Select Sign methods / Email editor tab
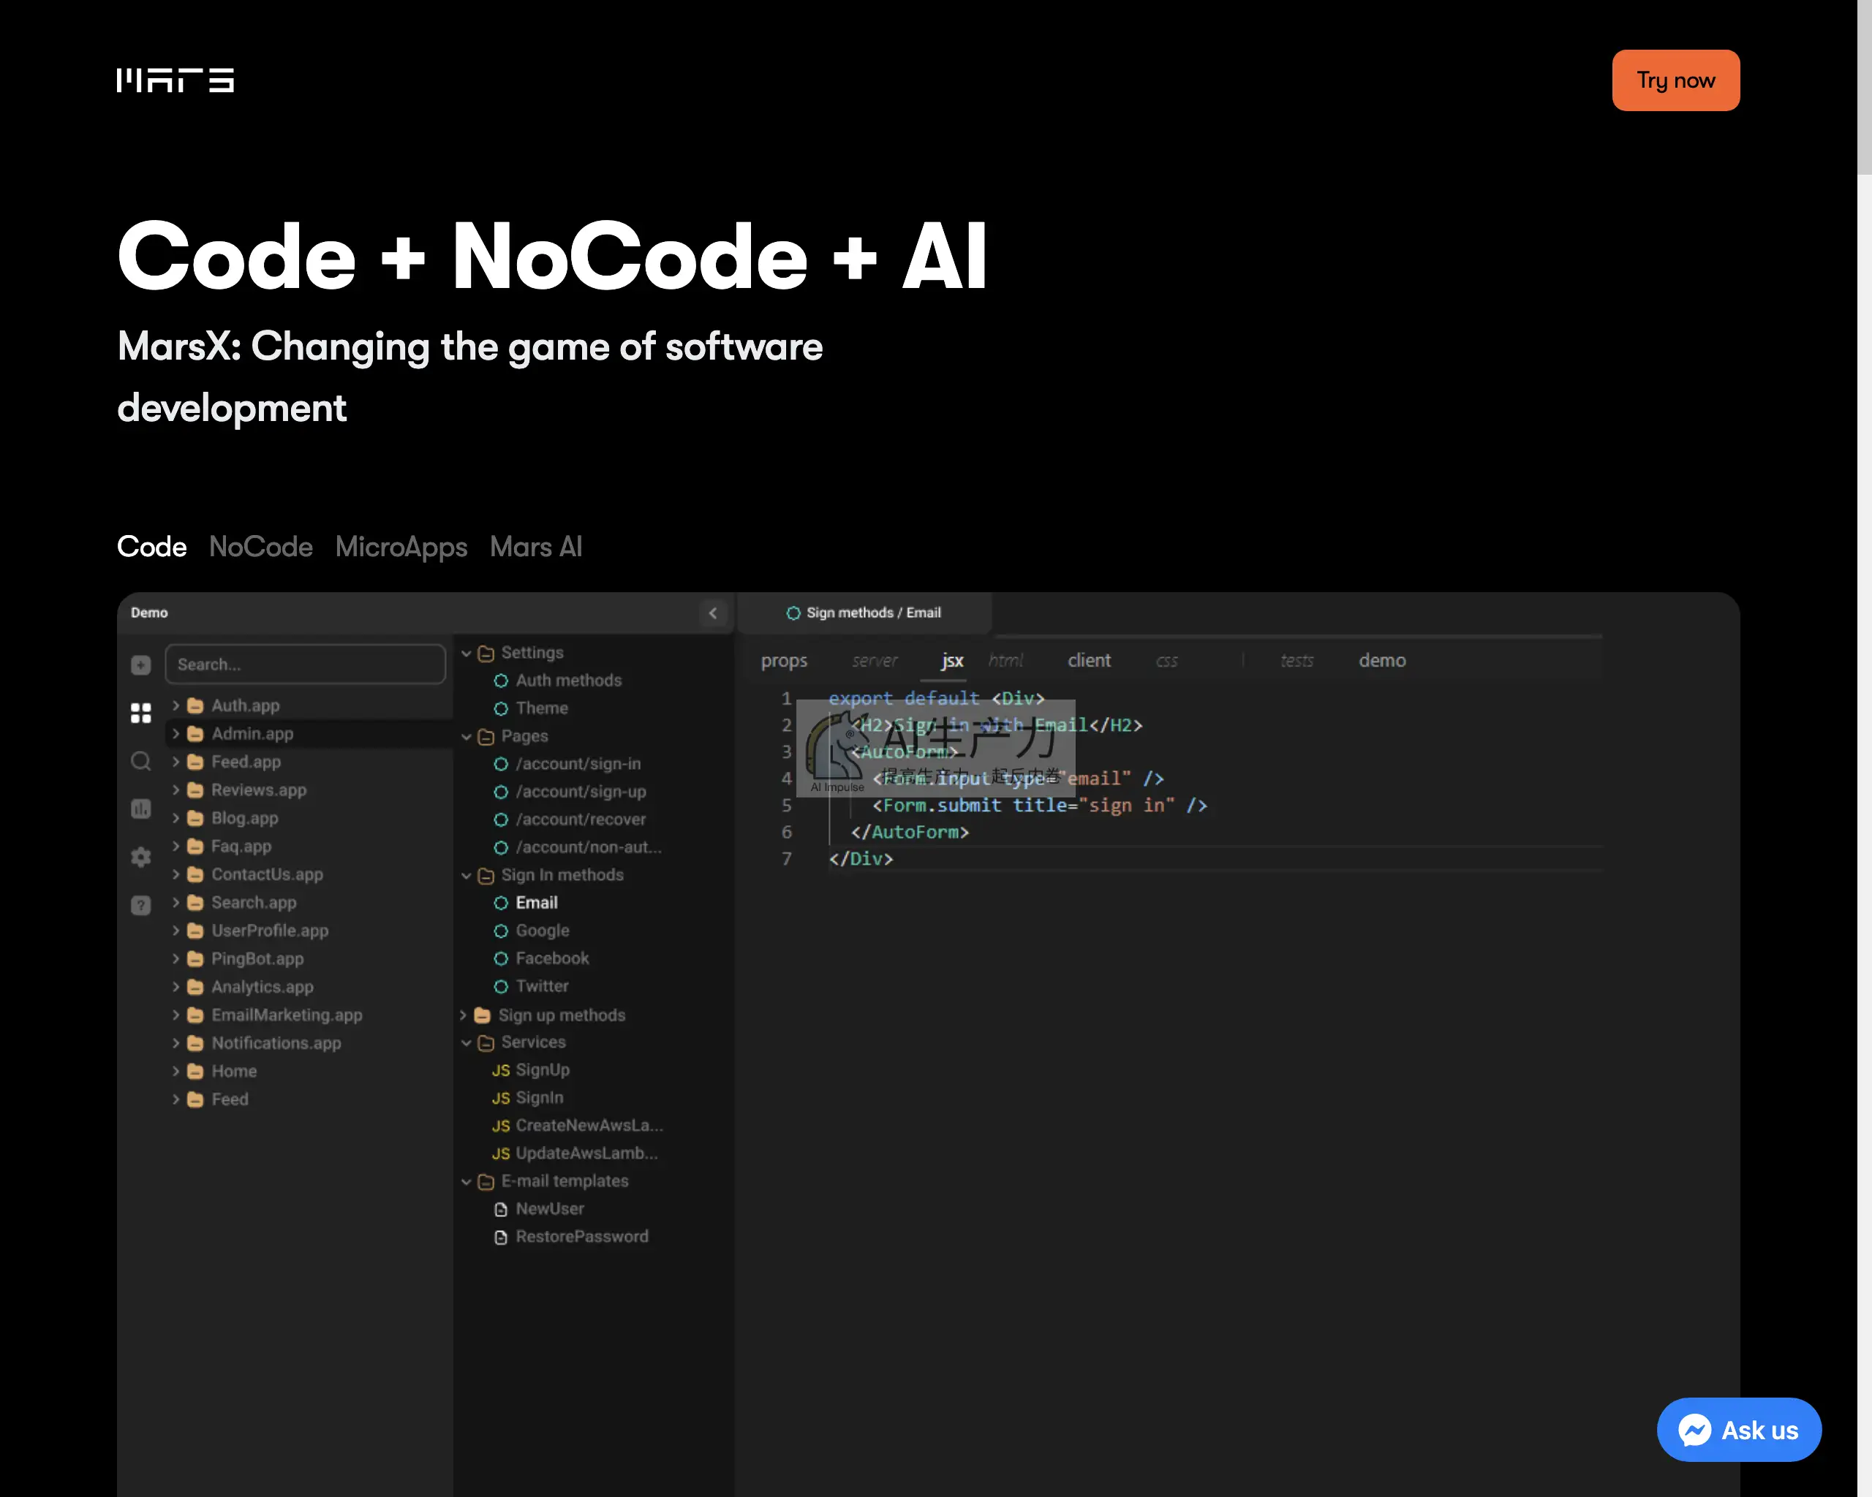The height and width of the screenshot is (1497, 1872). tap(863, 613)
